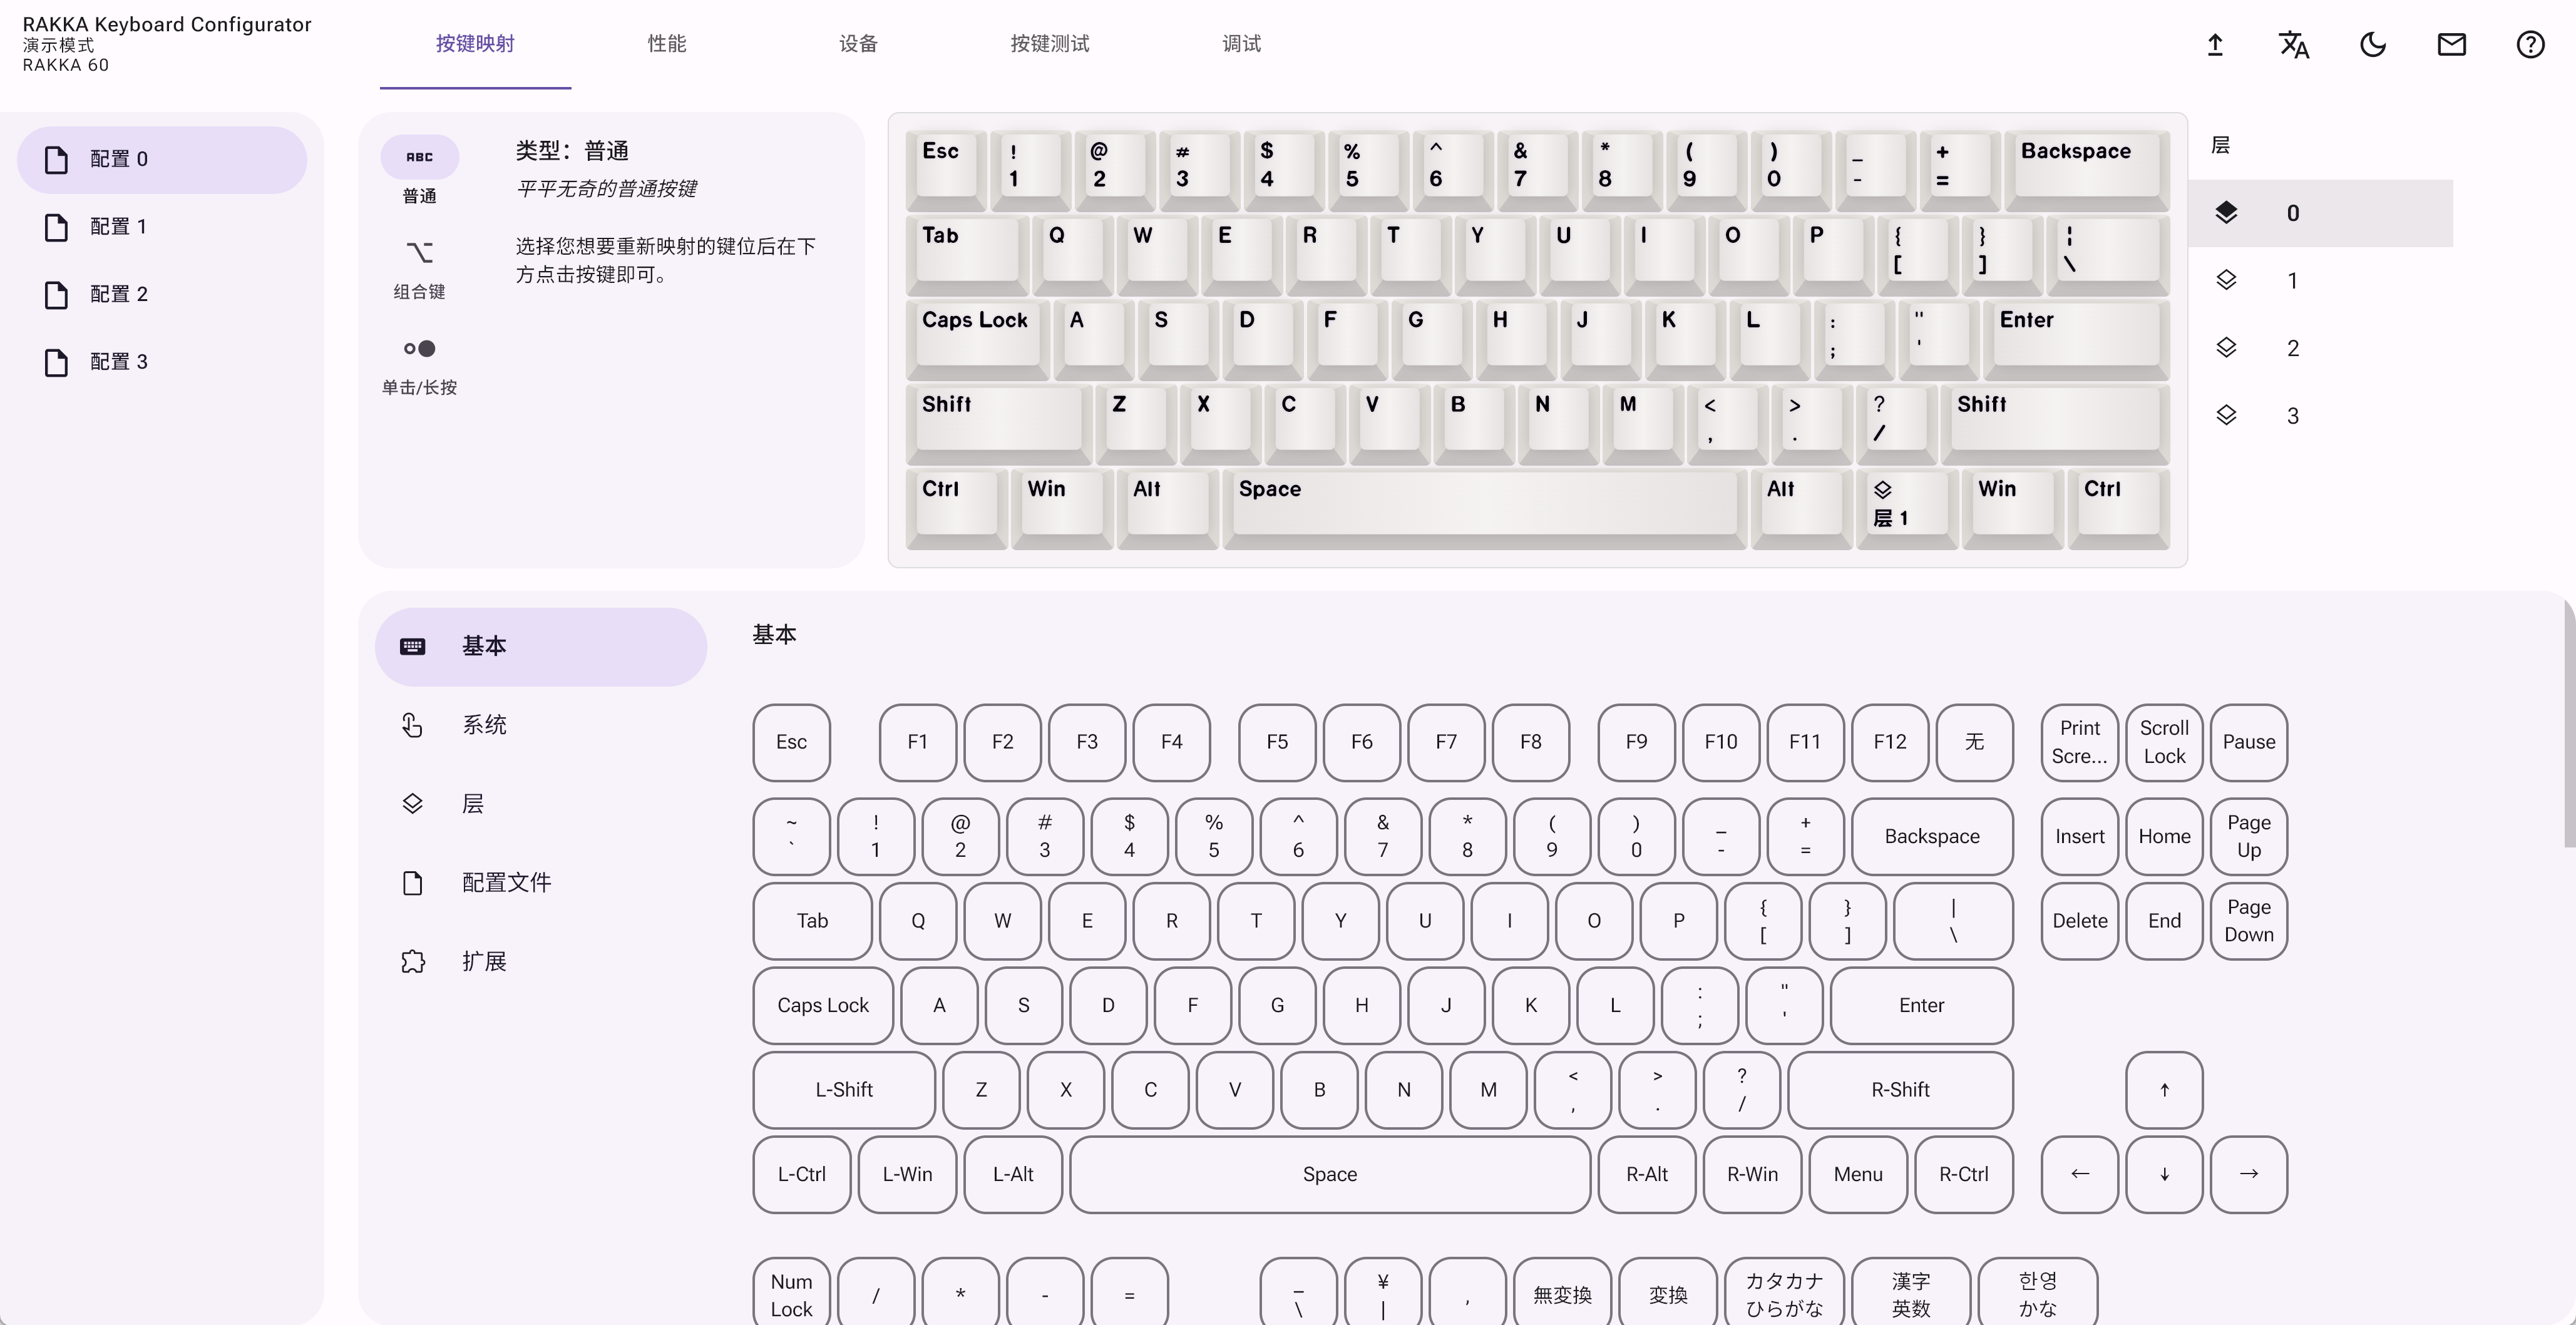This screenshot has height=1325, width=2576.
Task: Choose the Scroll Lock keycode button
Action: tap(2164, 742)
